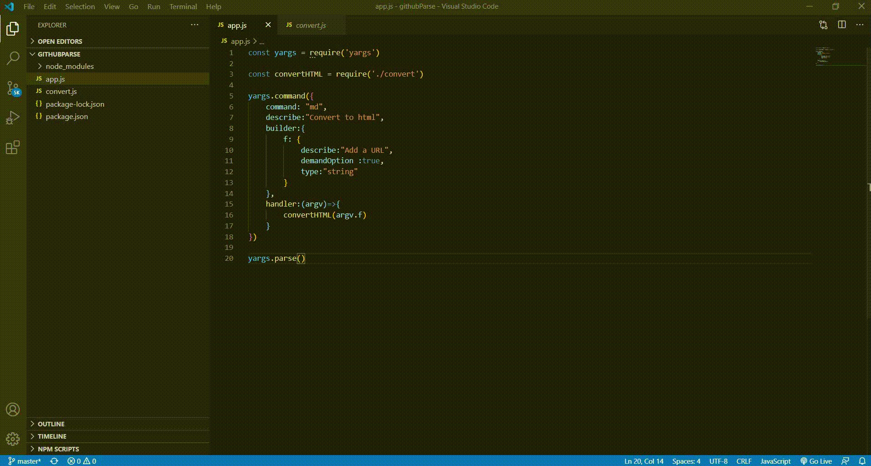The width and height of the screenshot is (871, 466).
Task: Click the Synchronize Changes icon in status bar
Action: (x=54, y=461)
